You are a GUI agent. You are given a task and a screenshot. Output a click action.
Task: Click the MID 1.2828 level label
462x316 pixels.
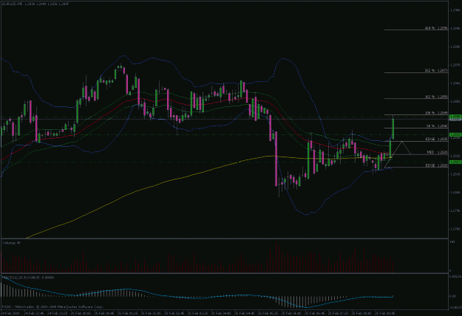tap(438, 152)
